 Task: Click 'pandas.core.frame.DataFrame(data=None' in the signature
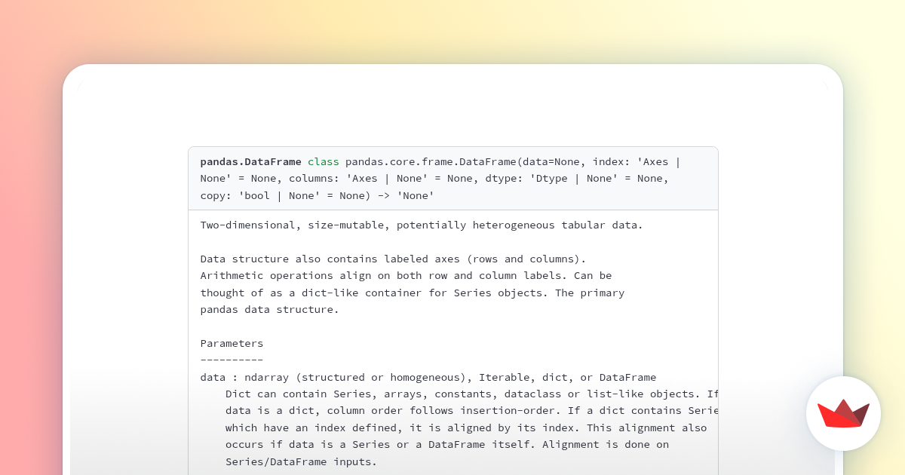(x=464, y=161)
